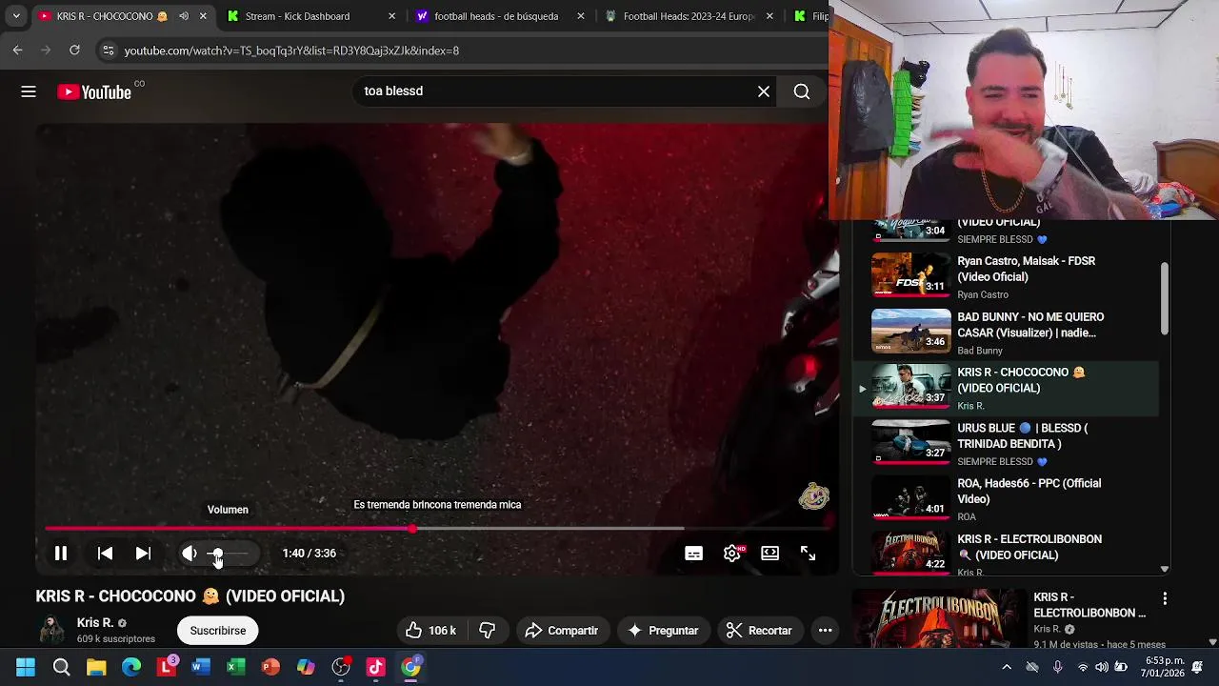Open the player settings gear
Screen dimensions: 1219x686
coord(731,553)
